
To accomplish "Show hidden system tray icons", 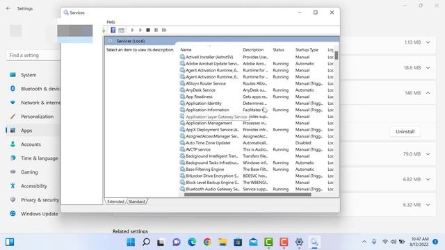I will 364,242.
